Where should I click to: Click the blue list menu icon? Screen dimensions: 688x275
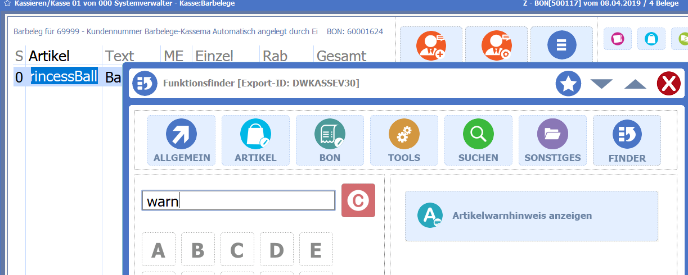point(561,45)
